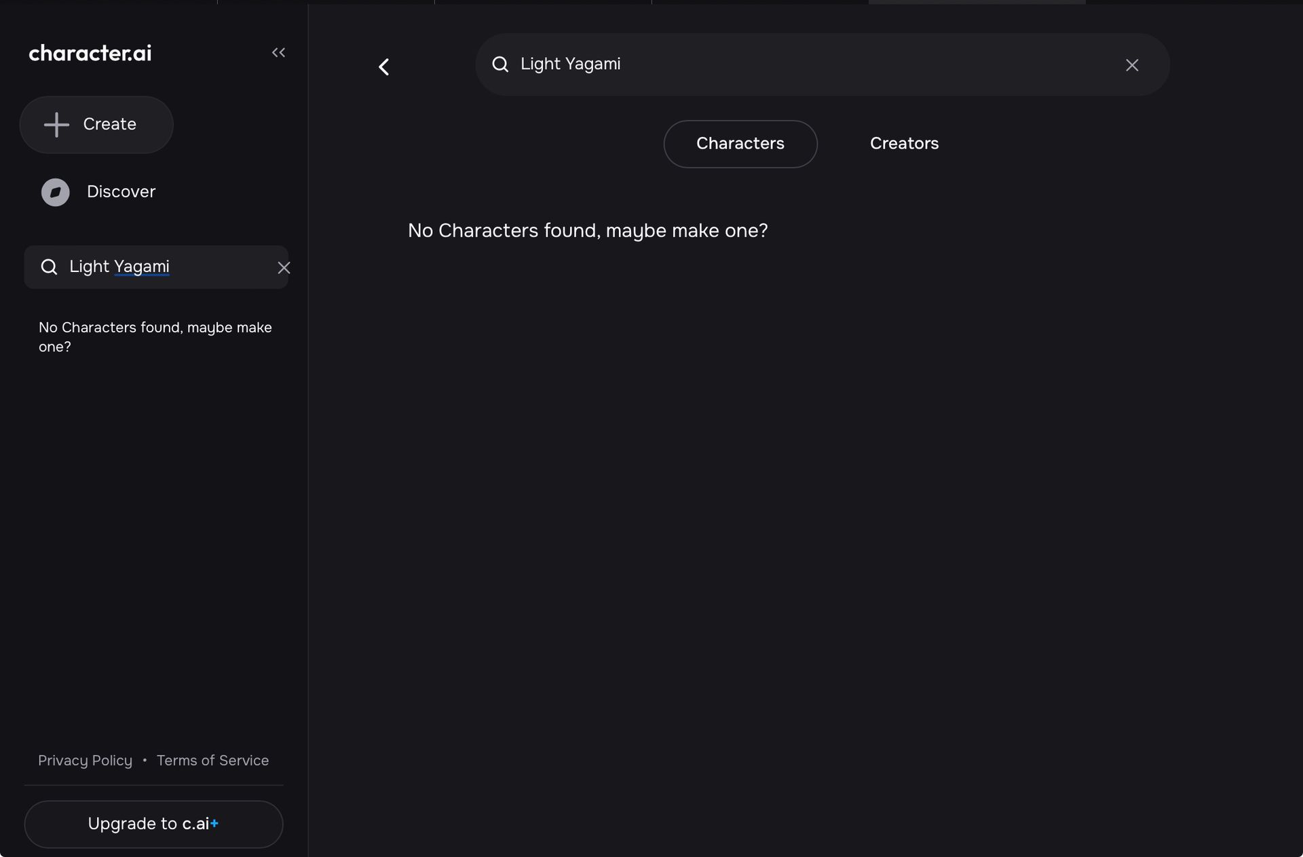
Task: Open the character.ai home logo
Action: pyautogui.click(x=90, y=53)
